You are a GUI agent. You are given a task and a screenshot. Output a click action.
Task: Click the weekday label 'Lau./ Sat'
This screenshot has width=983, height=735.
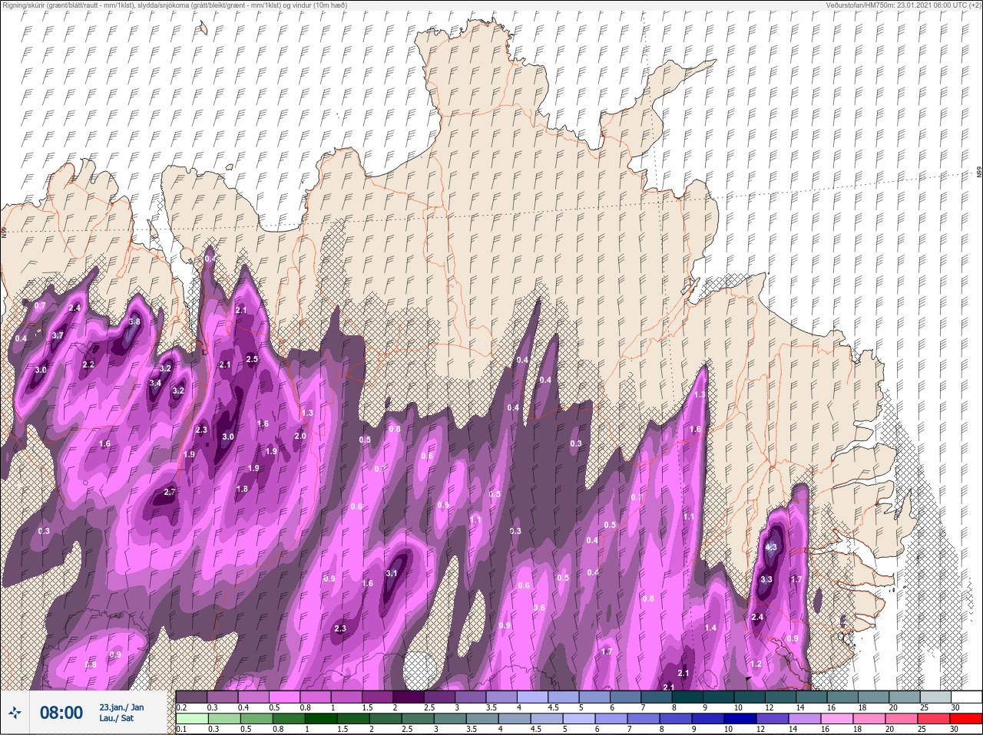pyautogui.click(x=117, y=719)
